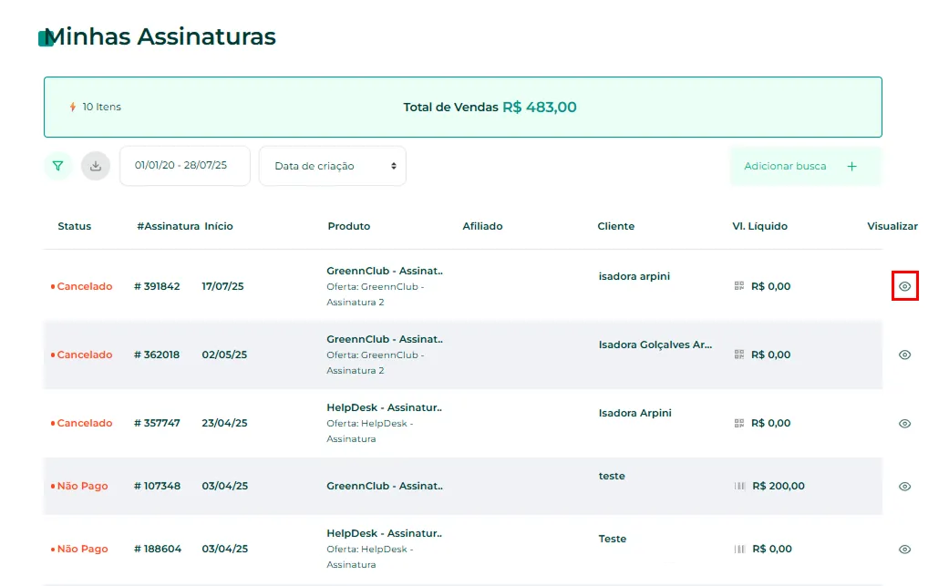
Task: View subscription #357747 via eye icon
Action: (905, 424)
